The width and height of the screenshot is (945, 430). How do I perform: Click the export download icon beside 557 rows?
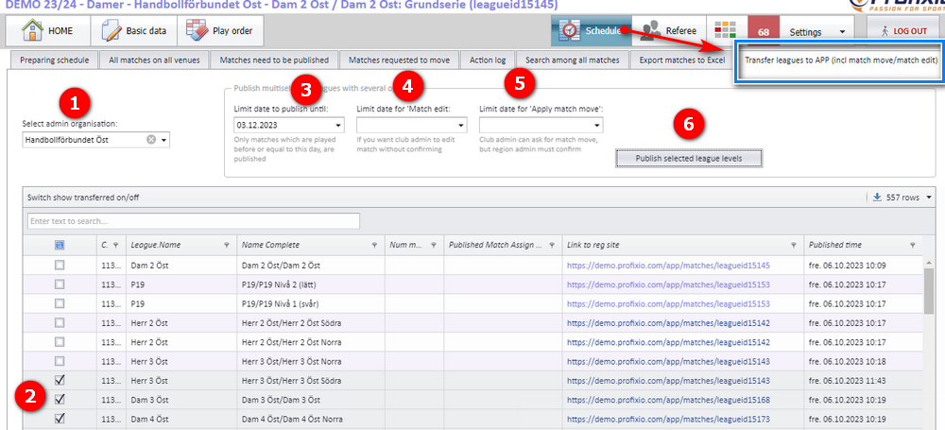[x=876, y=198]
